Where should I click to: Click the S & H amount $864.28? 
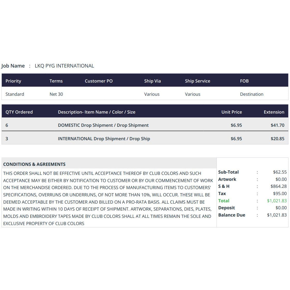click(x=279, y=187)
